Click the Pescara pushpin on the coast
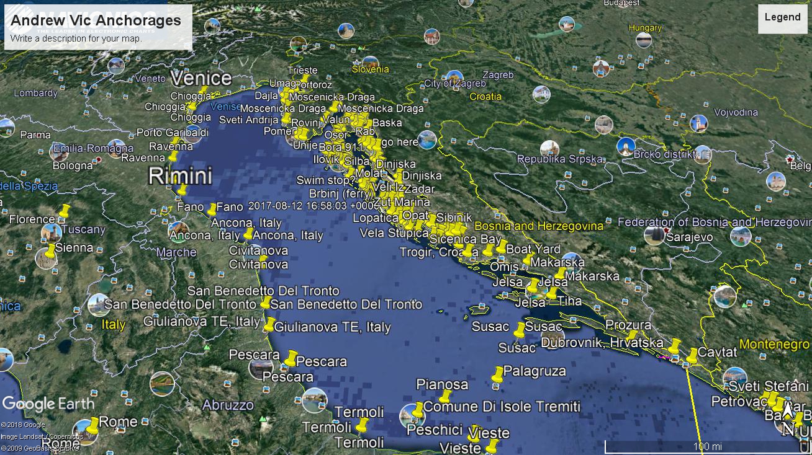Image resolution: width=812 pixels, height=455 pixels. [x=291, y=358]
